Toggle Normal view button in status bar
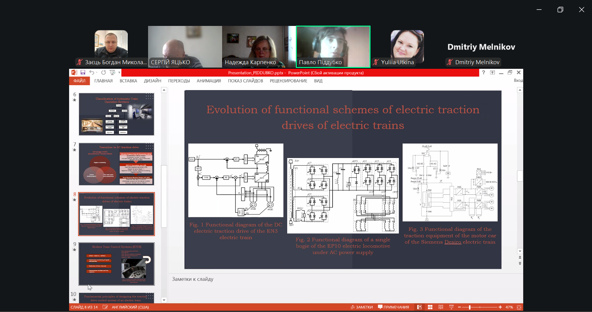Viewport: 592px width, 312px height. click(x=420, y=307)
